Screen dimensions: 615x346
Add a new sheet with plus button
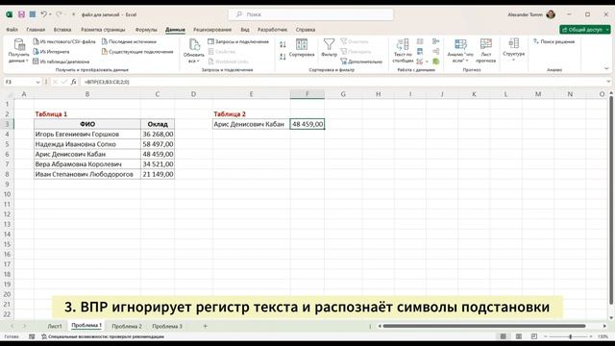(x=205, y=326)
